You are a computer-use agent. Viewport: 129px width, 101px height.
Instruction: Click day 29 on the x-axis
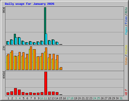[x=113, y=98]
